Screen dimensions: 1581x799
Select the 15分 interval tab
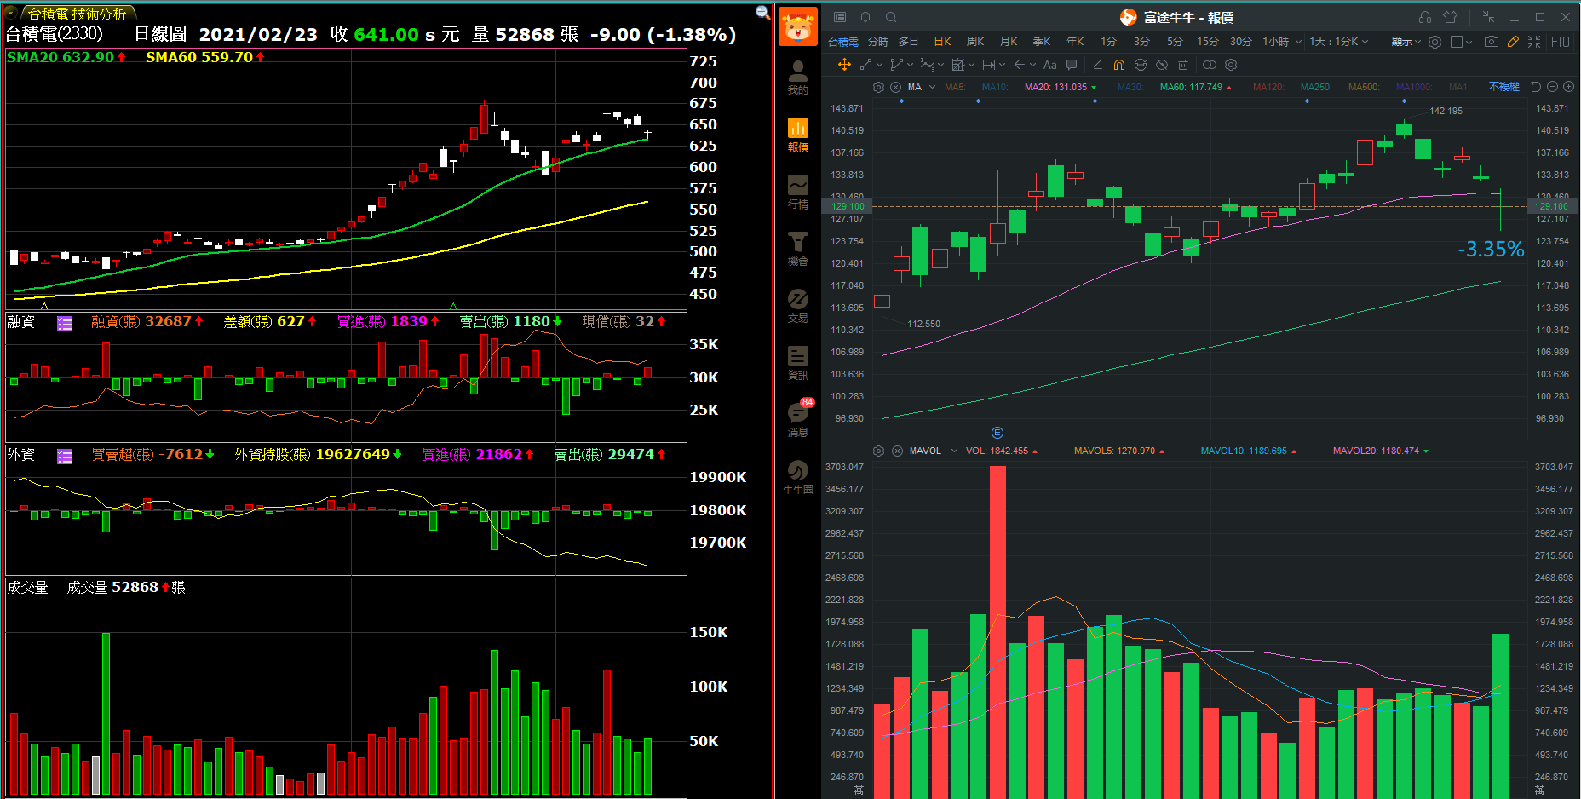(x=1207, y=41)
